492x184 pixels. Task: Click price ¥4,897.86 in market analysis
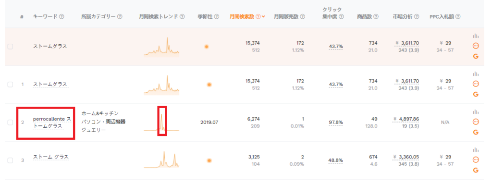pyautogui.click(x=407, y=119)
